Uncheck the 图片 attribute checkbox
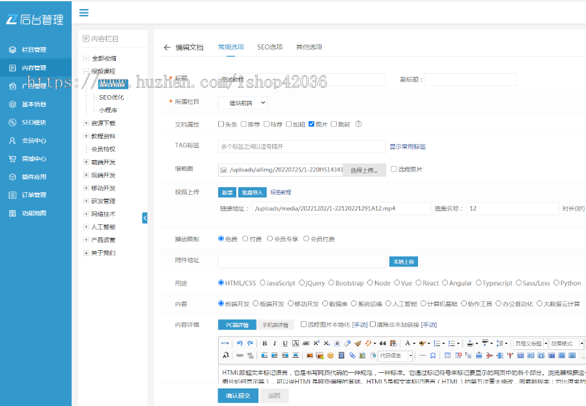This screenshot has height=406, width=586. [311, 124]
